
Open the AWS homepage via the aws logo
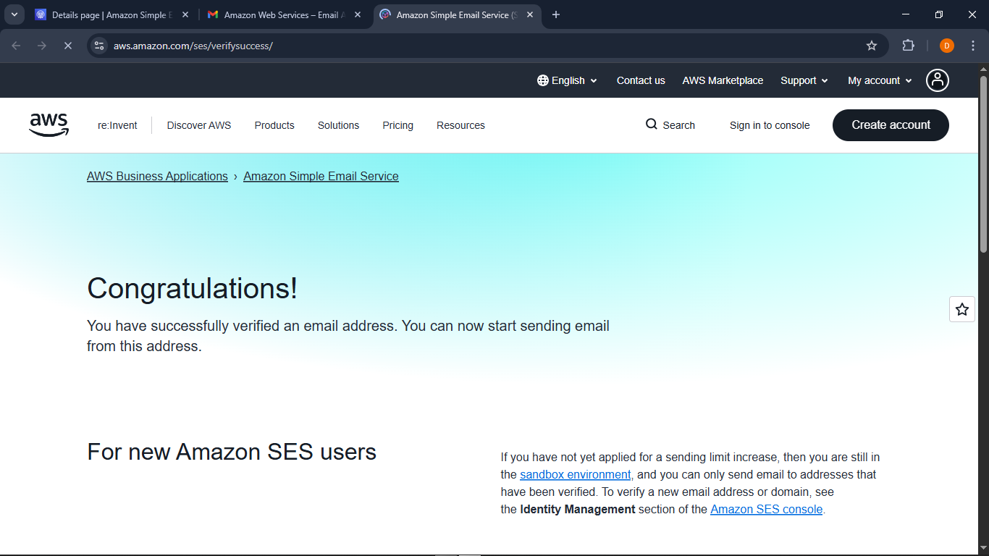coord(49,125)
